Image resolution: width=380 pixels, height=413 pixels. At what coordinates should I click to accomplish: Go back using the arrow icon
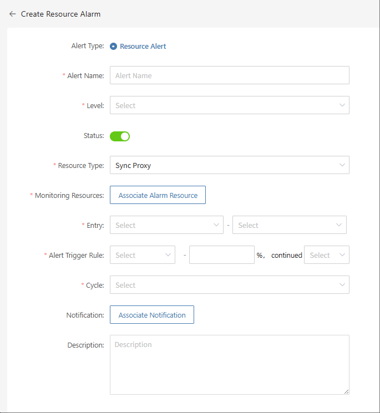coord(12,14)
